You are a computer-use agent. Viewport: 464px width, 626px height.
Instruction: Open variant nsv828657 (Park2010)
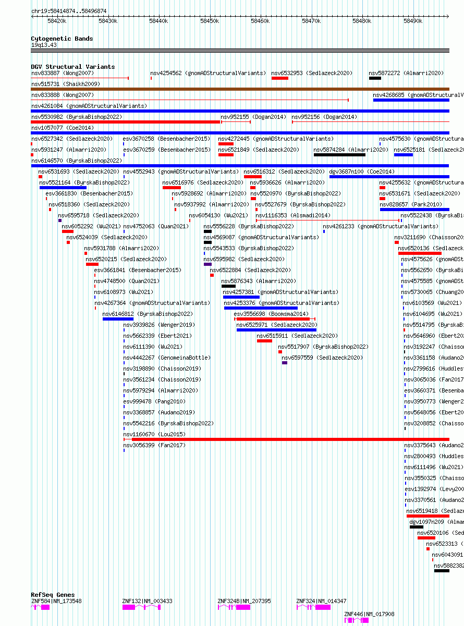pyautogui.click(x=411, y=204)
